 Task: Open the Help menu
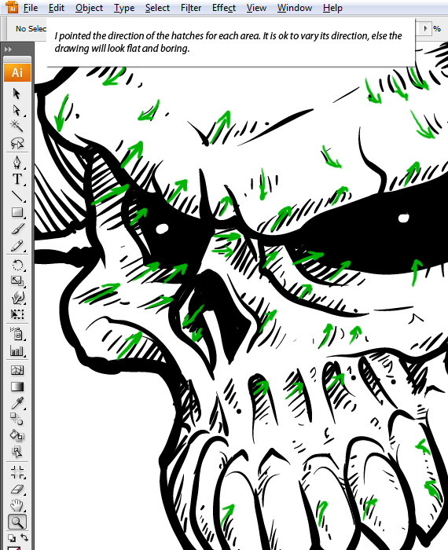point(332,8)
